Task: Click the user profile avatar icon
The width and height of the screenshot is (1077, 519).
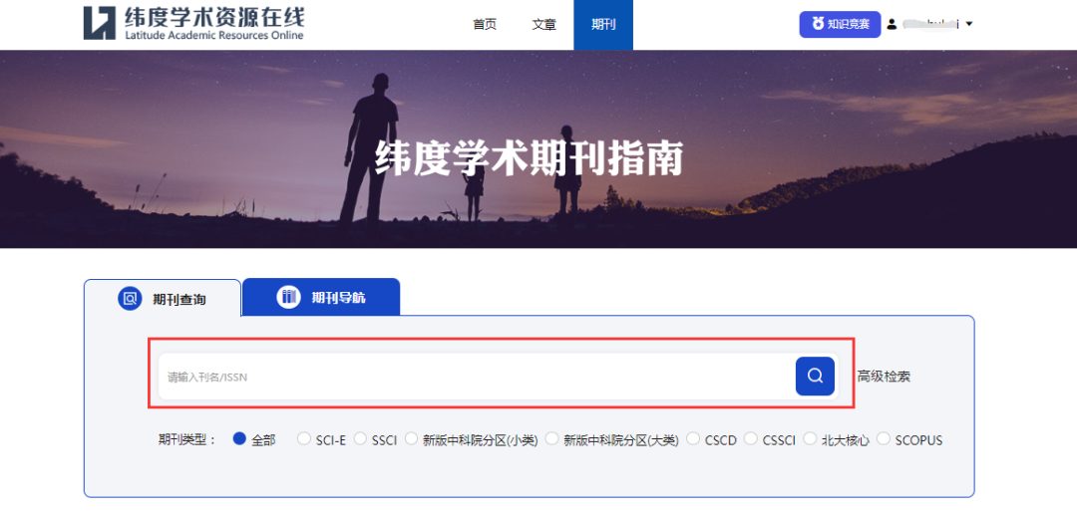Action: point(892,24)
